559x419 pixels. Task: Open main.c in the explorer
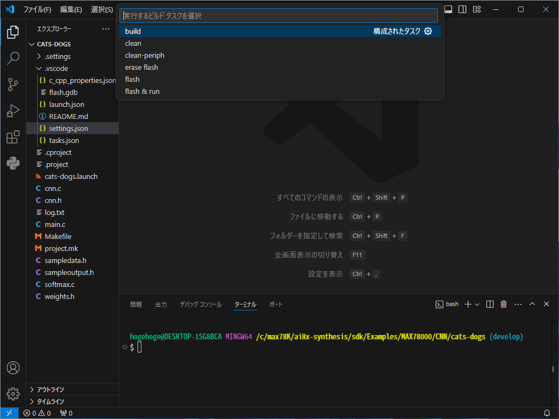click(x=55, y=224)
